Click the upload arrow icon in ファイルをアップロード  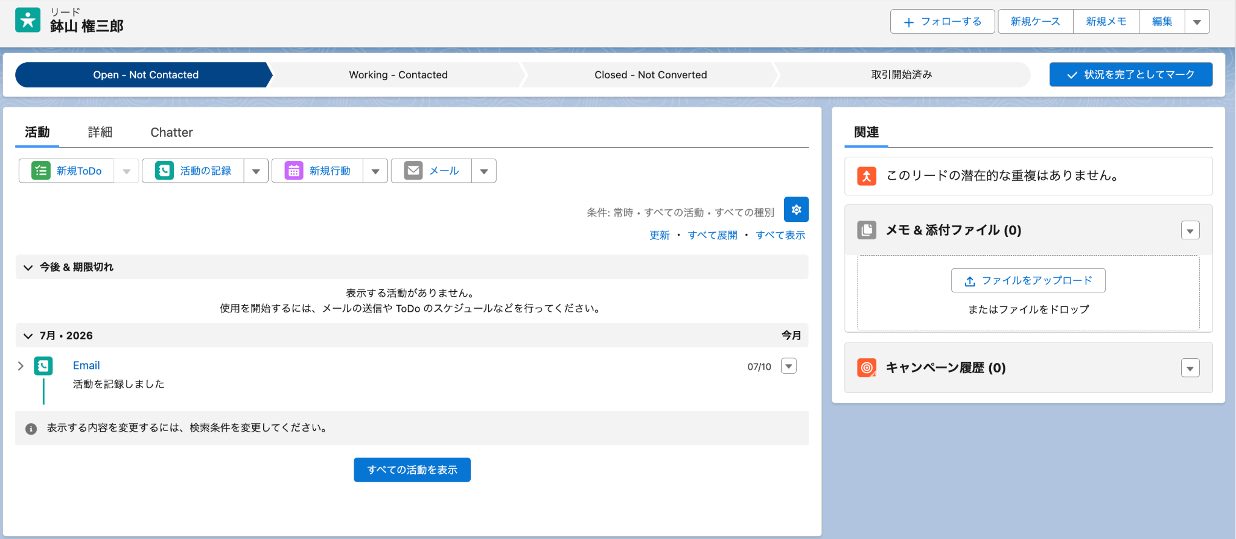(x=970, y=281)
